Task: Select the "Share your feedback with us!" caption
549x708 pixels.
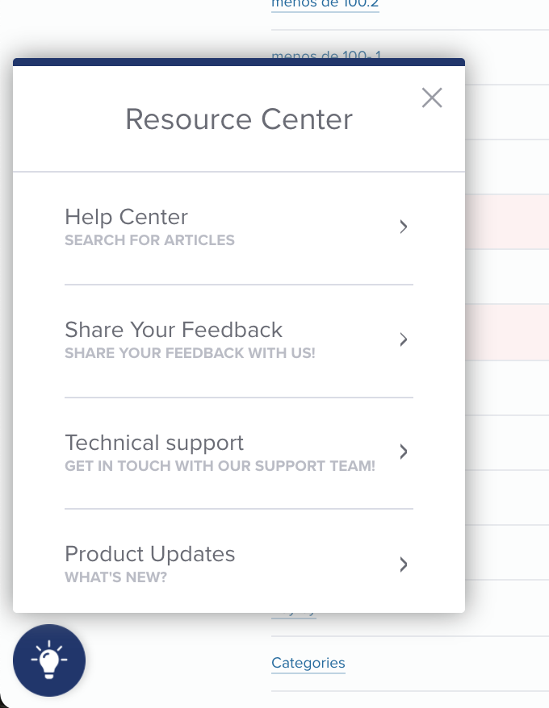Action: click(x=190, y=353)
